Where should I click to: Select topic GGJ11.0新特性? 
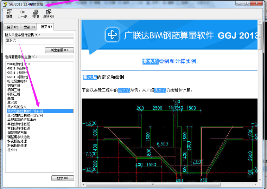(18, 68)
